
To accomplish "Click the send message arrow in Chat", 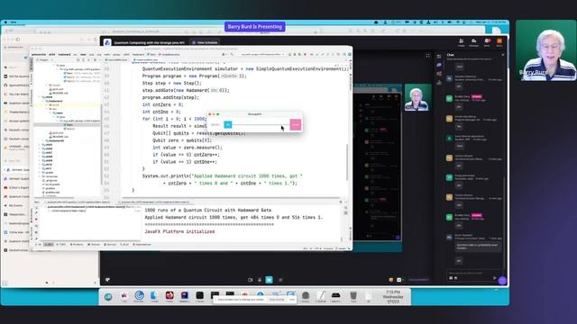I will coord(495,278).
